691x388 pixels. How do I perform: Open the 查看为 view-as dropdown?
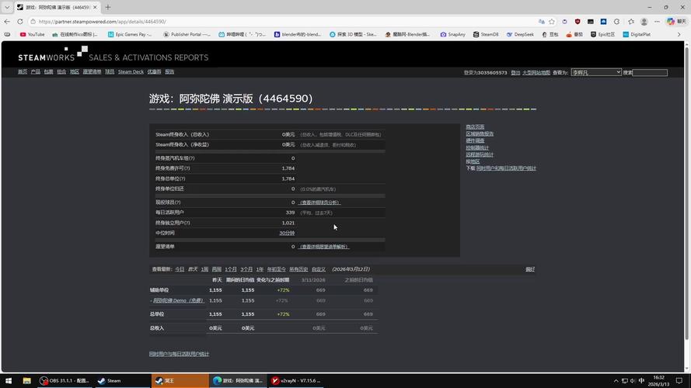coord(596,72)
